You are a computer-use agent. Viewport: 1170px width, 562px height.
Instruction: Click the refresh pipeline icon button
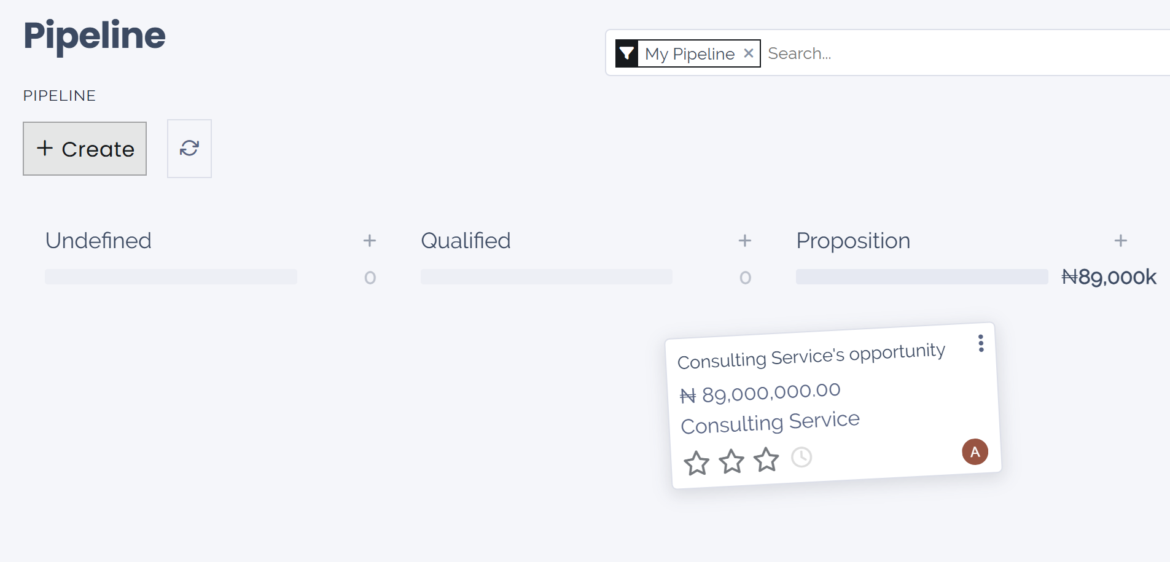click(x=189, y=149)
